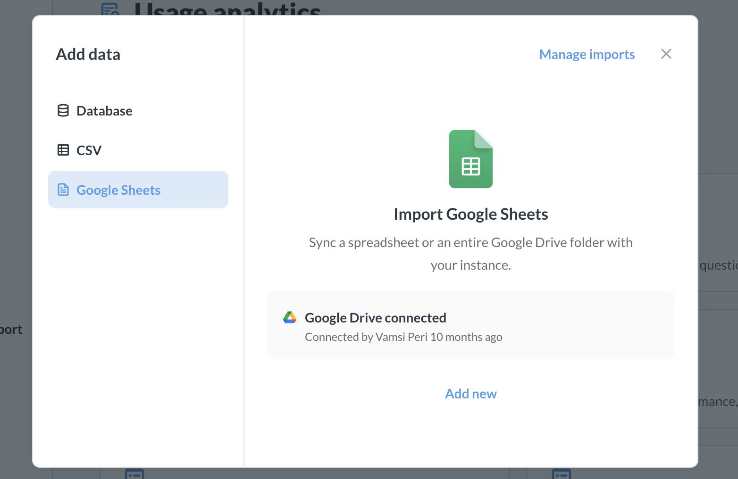Click the Import Google Sheets heading
The width and height of the screenshot is (738, 479).
pos(471,214)
